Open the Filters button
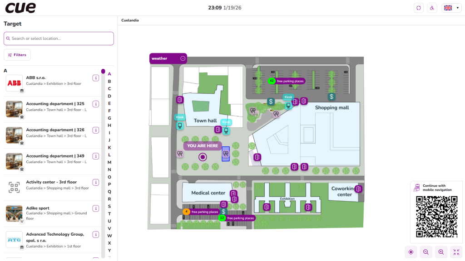 pos(17,55)
